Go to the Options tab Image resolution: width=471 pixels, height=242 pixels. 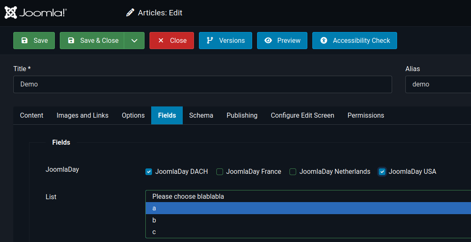point(133,116)
